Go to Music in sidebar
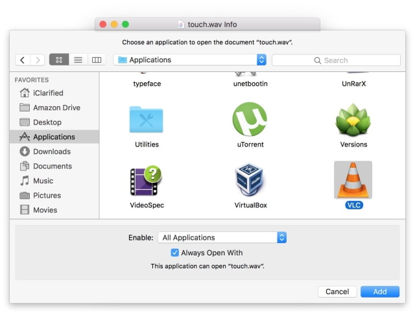 [54, 181]
